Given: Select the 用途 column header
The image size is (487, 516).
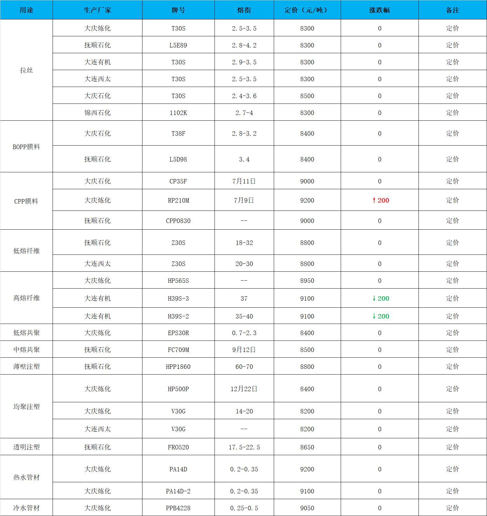Looking at the screenshot, I should pos(26,10).
